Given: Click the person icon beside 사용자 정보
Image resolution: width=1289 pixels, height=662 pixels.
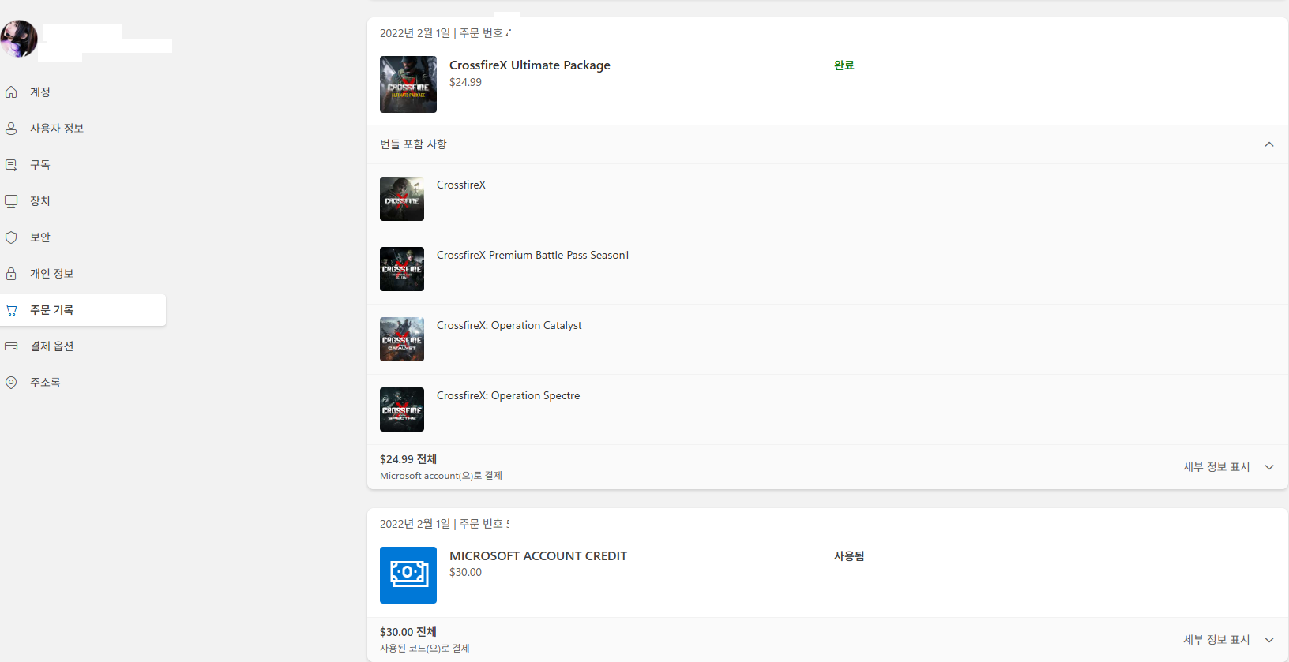Looking at the screenshot, I should [11, 129].
